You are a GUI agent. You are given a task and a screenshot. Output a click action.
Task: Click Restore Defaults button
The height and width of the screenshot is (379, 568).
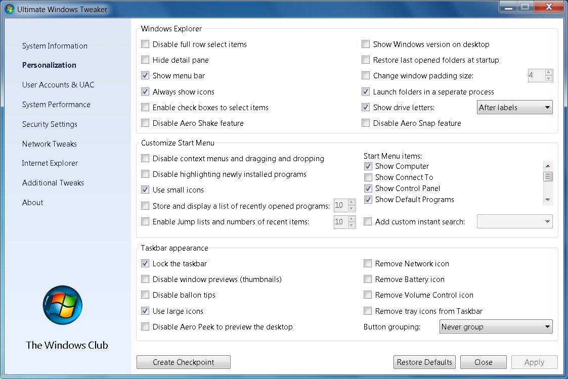[424, 362]
